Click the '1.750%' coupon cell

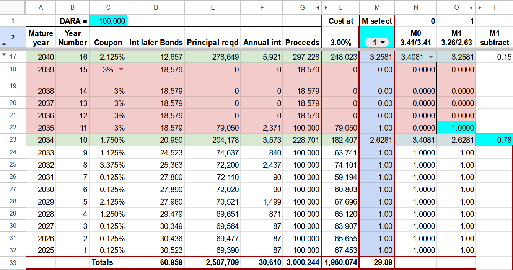pos(108,140)
